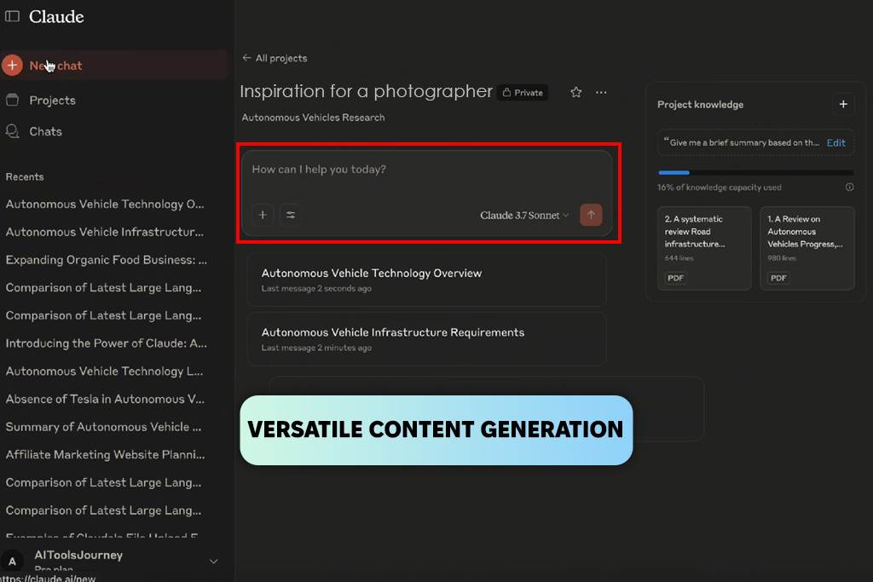Click the info icon near knowledge capacity
Screen dimensions: 873x582
click(850, 187)
